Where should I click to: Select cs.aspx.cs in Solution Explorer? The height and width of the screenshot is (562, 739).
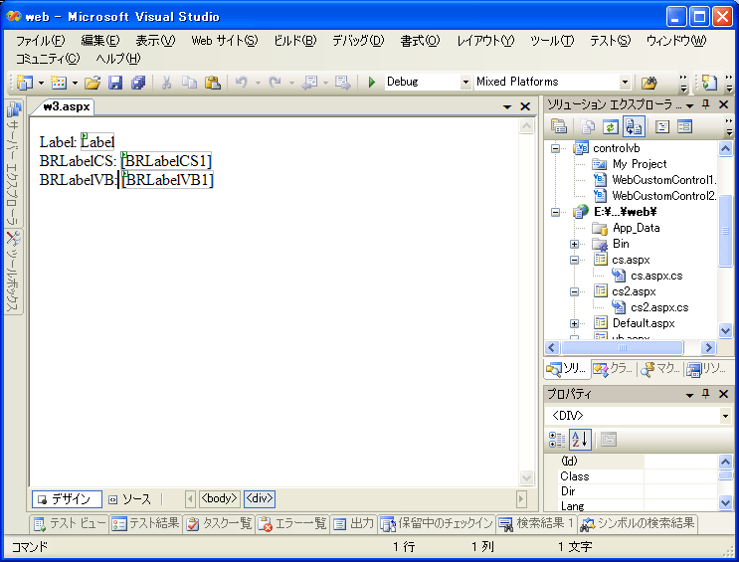pos(656,276)
